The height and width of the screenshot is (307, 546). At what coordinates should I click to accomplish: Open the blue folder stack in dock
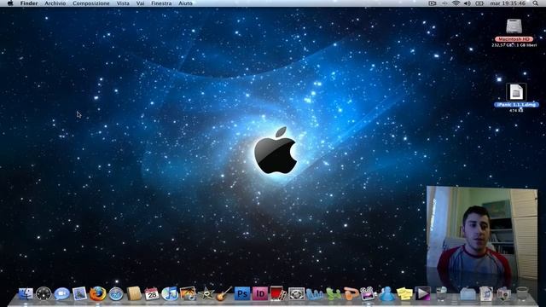(x=468, y=294)
